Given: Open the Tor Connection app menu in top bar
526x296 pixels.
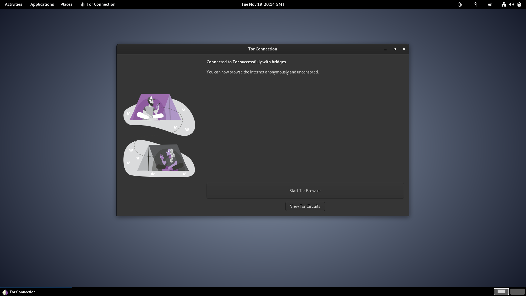Looking at the screenshot, I should pyautogui.click(x=98, y=4).
